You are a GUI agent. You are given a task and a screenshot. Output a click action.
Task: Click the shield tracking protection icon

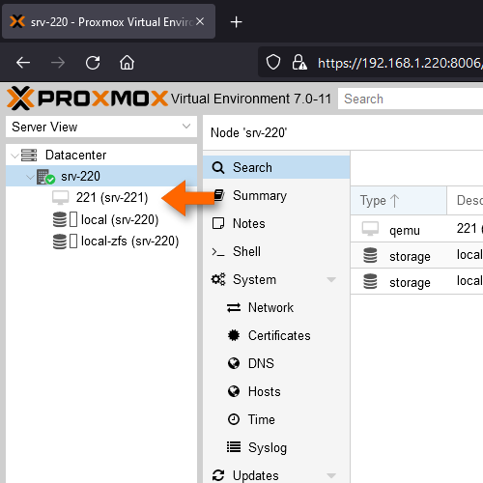273,63
